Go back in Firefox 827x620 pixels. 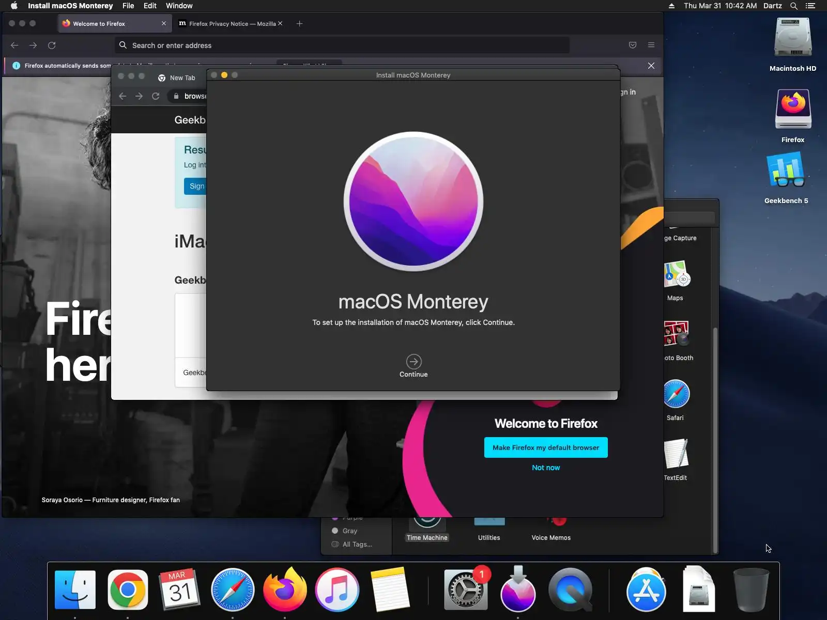click(14, 45)
